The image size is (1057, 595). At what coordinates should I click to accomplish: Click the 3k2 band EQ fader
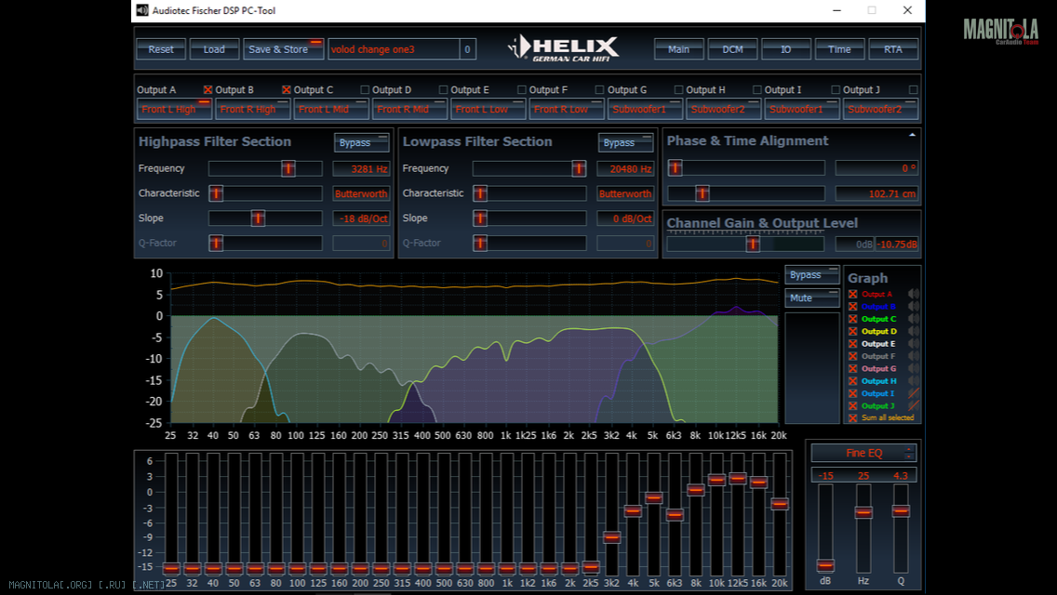[x=611, y=537]
